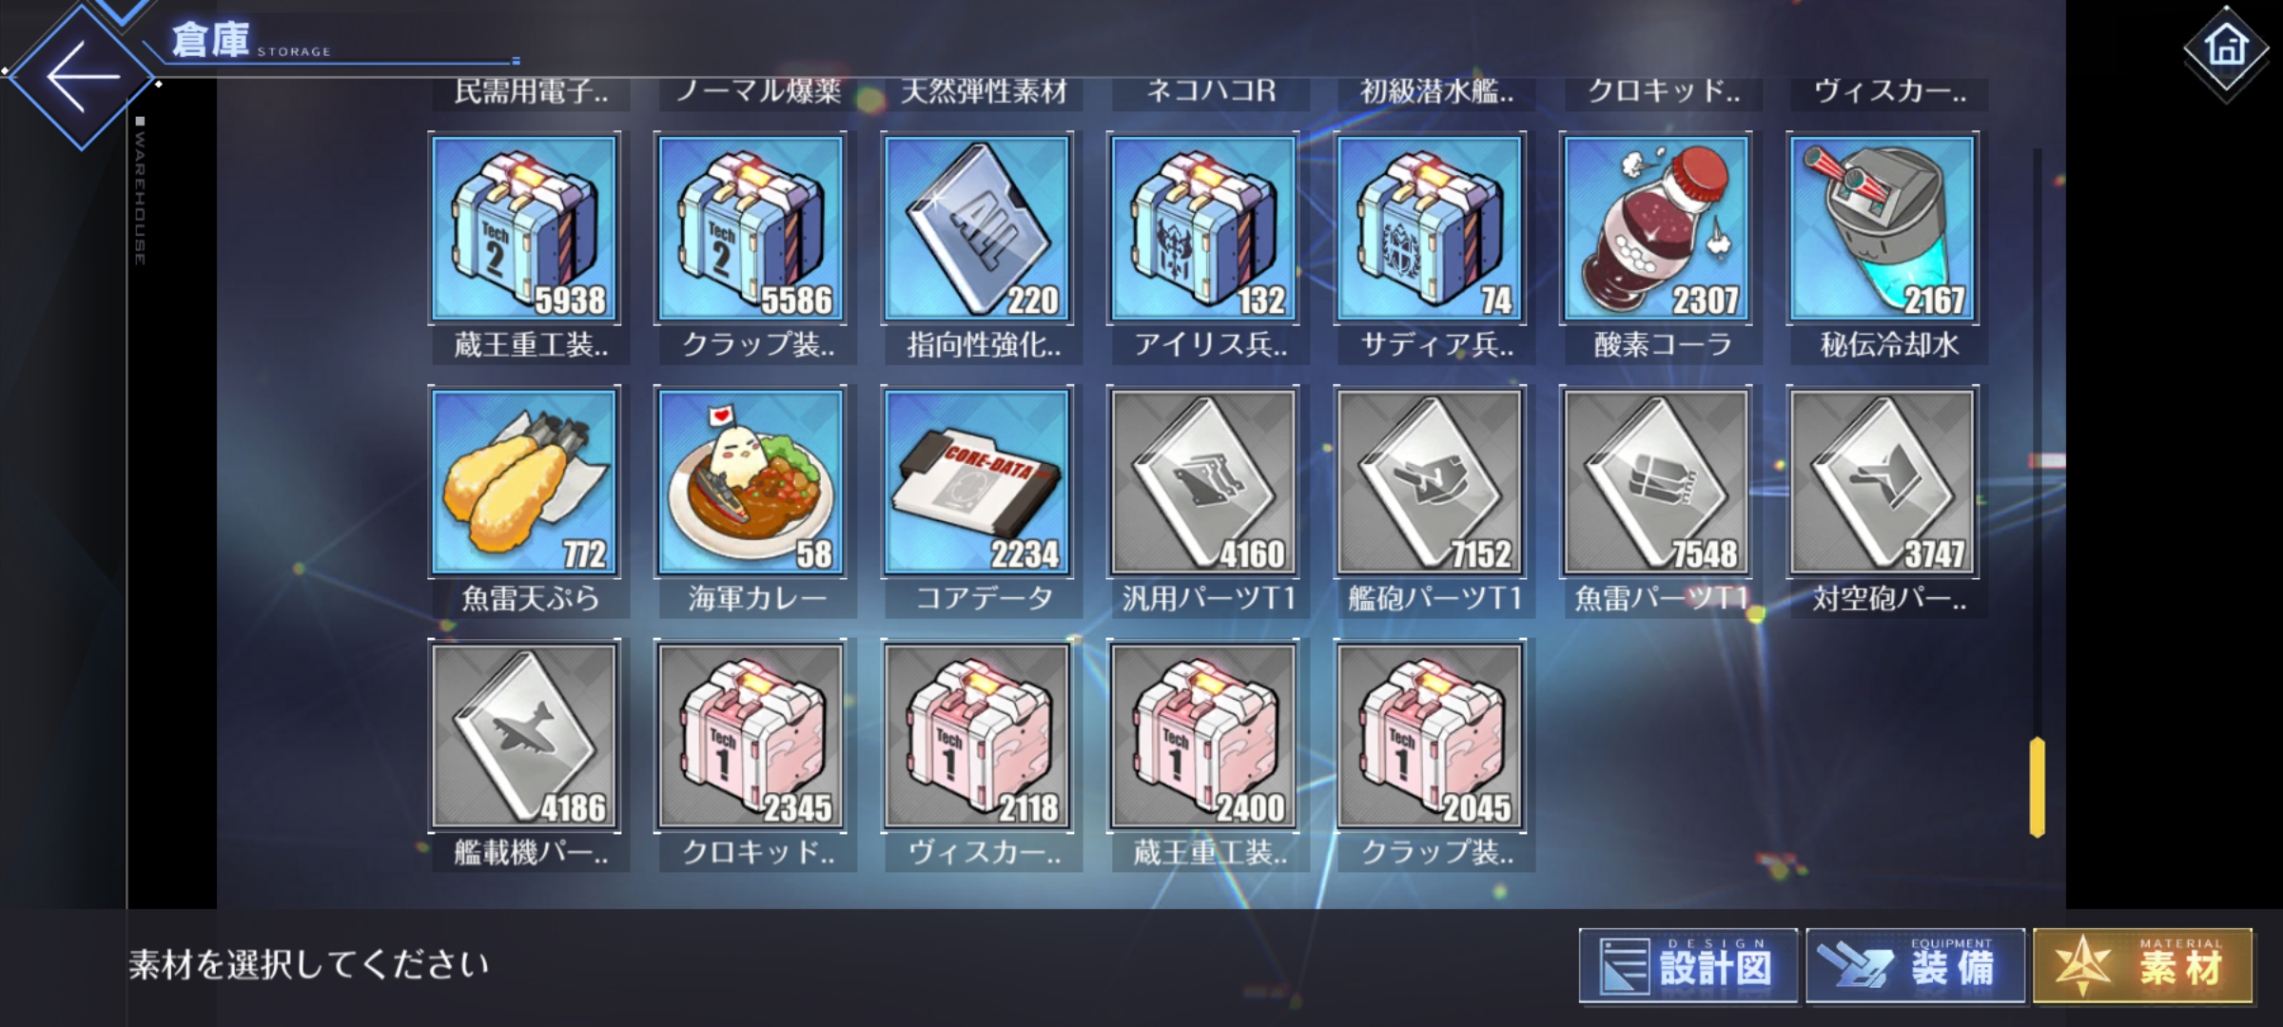Switch to the 装備 equipment tab
The width and height of the screenshot is (2283, 1027).
(x=1915, y=966)
